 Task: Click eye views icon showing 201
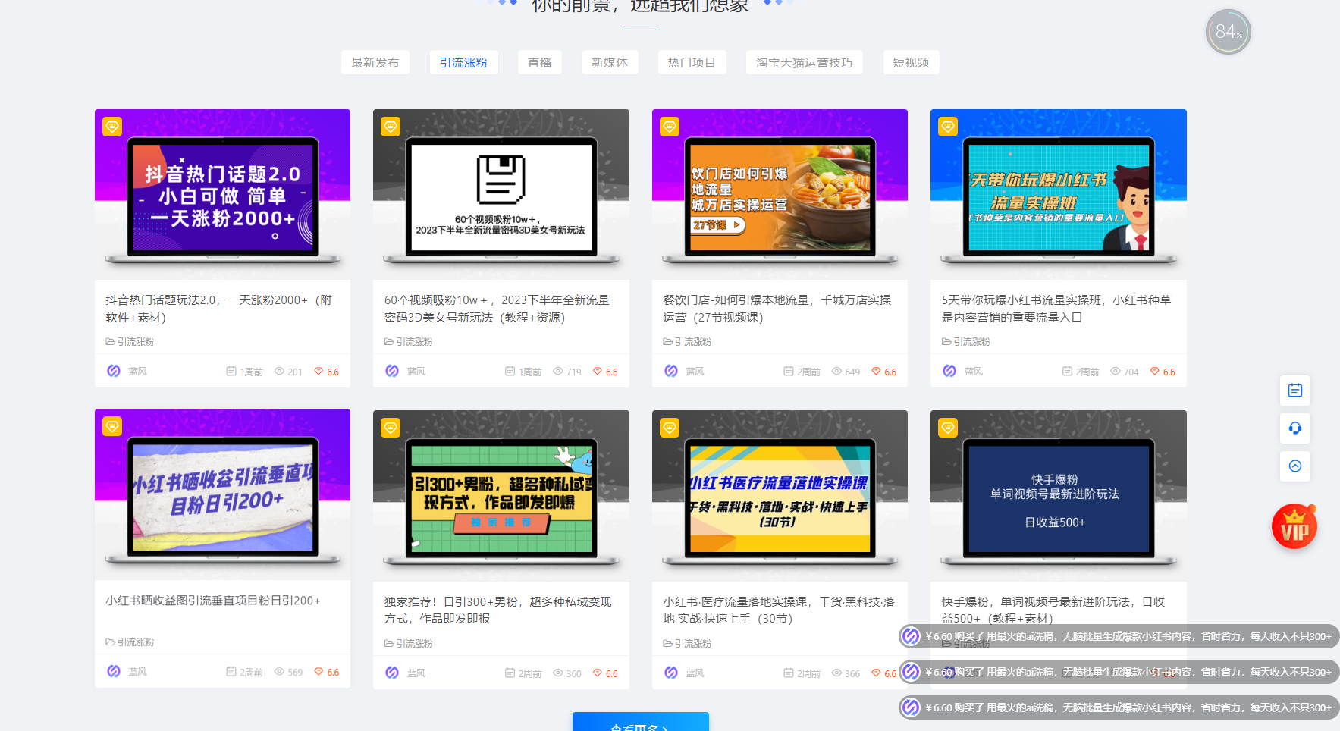tap(279, 371)
